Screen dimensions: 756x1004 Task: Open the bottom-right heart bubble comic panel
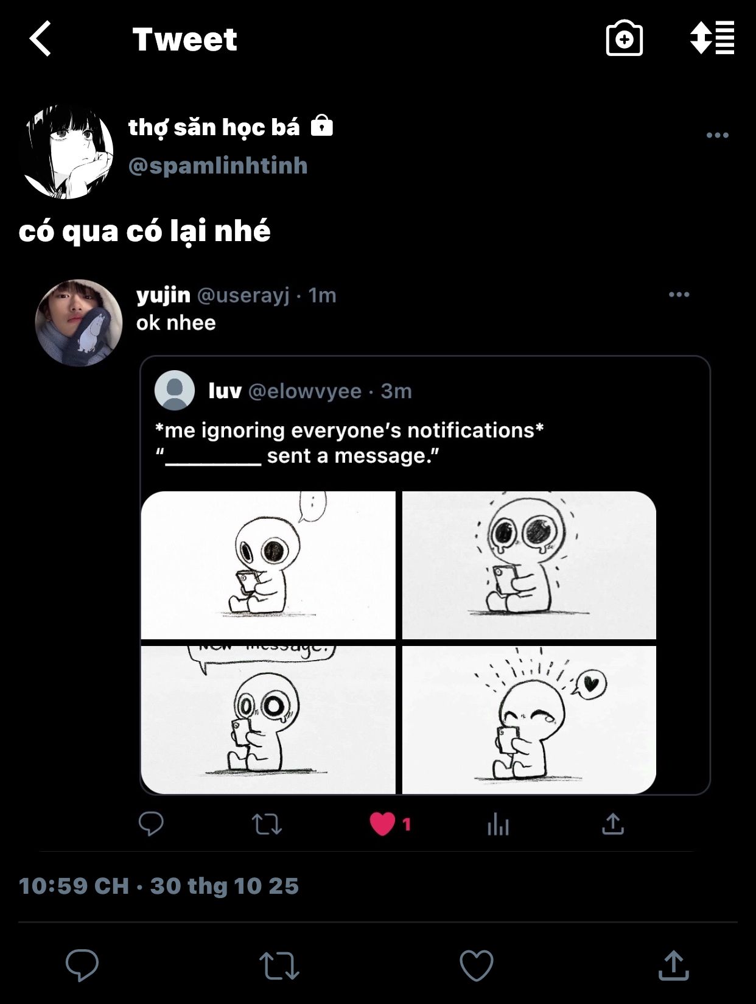[529, 720]
